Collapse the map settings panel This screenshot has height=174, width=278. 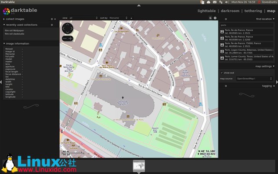tap(274, 67)
